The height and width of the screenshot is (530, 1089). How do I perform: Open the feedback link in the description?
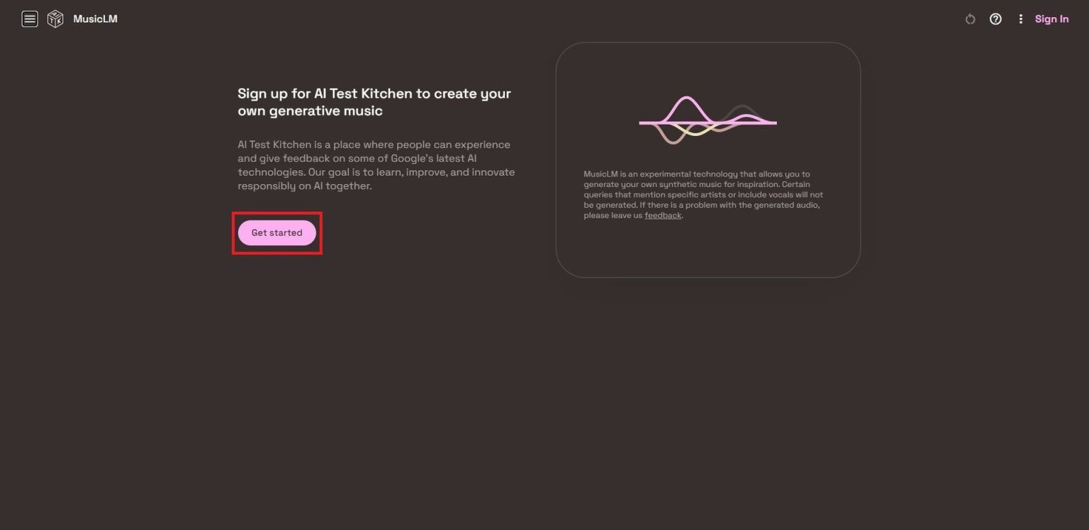pyautogui.click(x=661, y=215)
